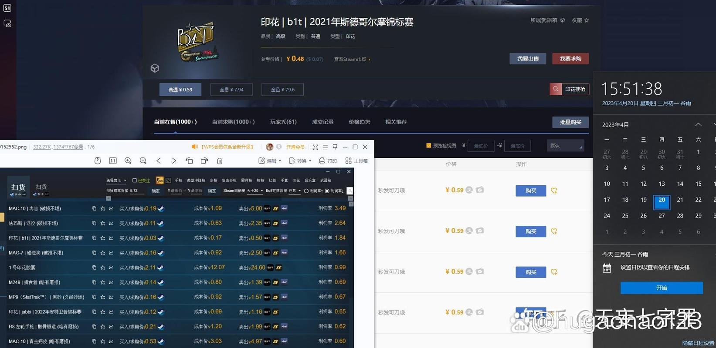Viewport: 716px width, 348px height.
Task: Switch to 玩家秀(61) tab
Action: coord(283,122)
